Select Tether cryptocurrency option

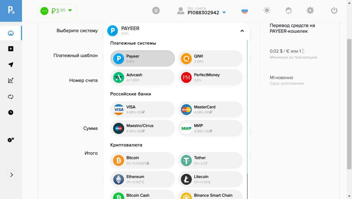point(210,161)
